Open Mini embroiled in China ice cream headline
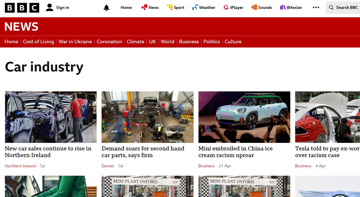Viewport: 360px width, 197px height. (235, 152)
